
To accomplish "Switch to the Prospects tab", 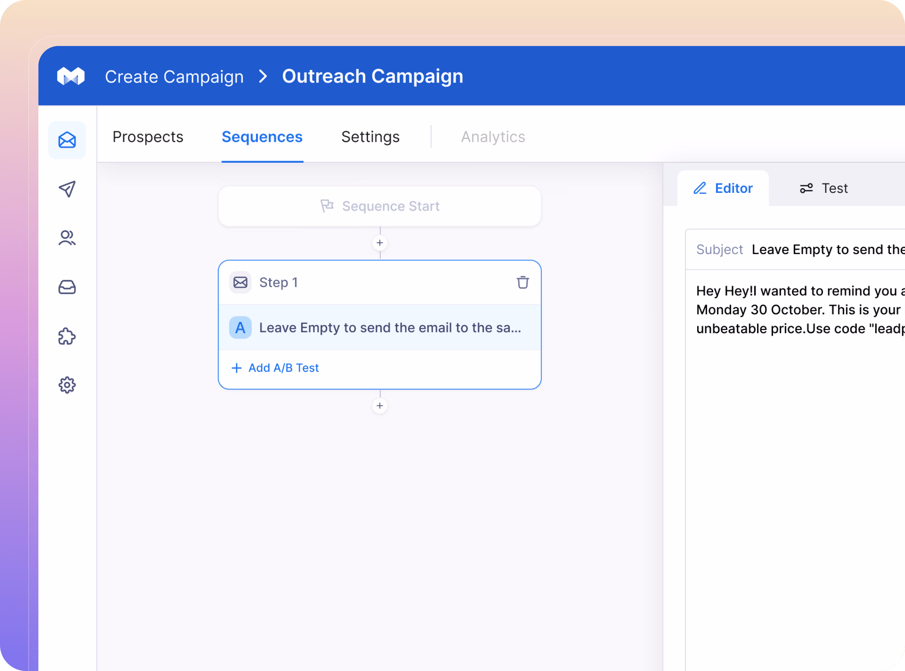I will pyautogui.click(x=148, y=137).
